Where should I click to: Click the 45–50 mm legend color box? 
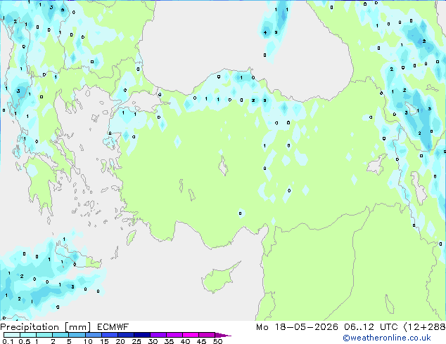[207, 335]
